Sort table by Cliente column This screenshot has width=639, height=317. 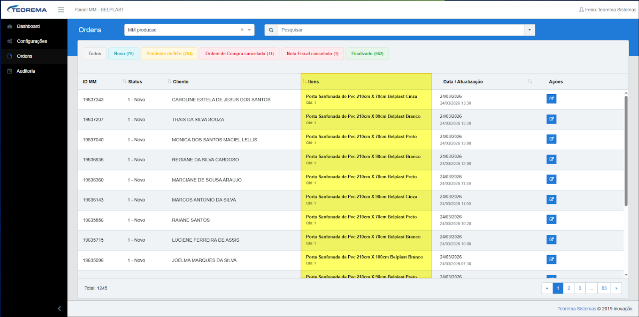tap(180, 82)
